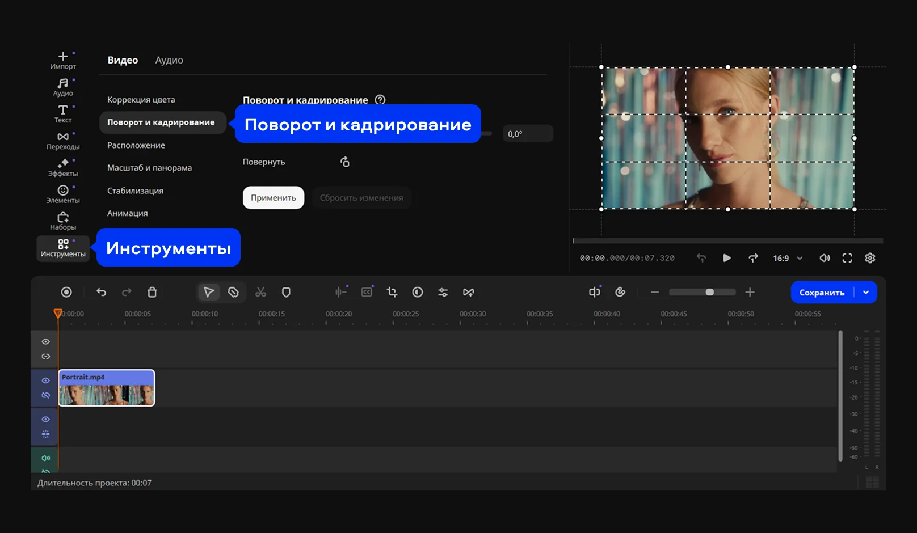Image resolution: width=917 pixels, height=533 pixels.
Task: Delete selected clip with trash icon
Action: [x=152, y=292]
